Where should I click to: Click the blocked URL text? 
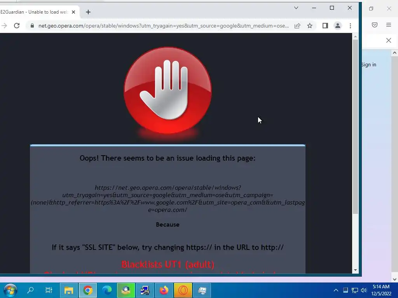coord(168,199)
